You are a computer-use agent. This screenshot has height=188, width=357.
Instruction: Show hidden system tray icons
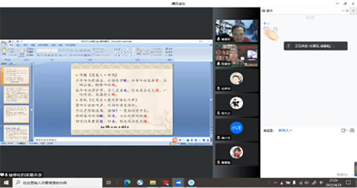[275, 182]
